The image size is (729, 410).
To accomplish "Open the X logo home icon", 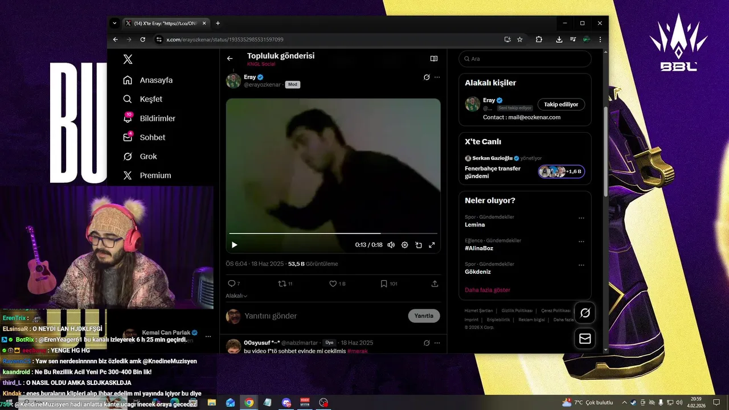I will pyautogui.click(x=128, y=59).
